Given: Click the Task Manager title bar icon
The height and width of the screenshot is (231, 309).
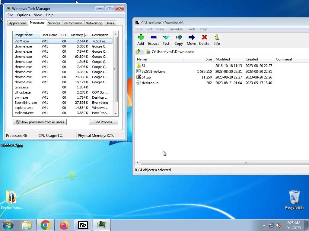Looking at the screenshot, I should (8, 8).
